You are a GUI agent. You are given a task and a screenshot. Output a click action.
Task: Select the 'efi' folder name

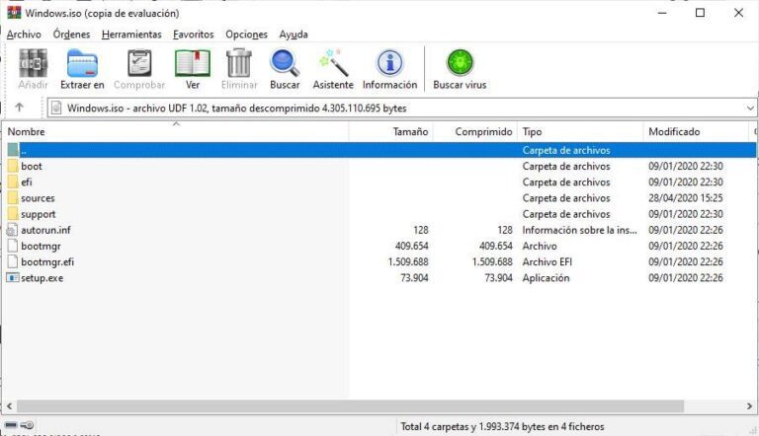[27, 182]
